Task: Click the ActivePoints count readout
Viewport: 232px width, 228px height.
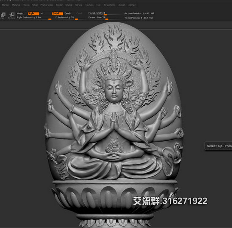Action: click(x=139, y=13)
